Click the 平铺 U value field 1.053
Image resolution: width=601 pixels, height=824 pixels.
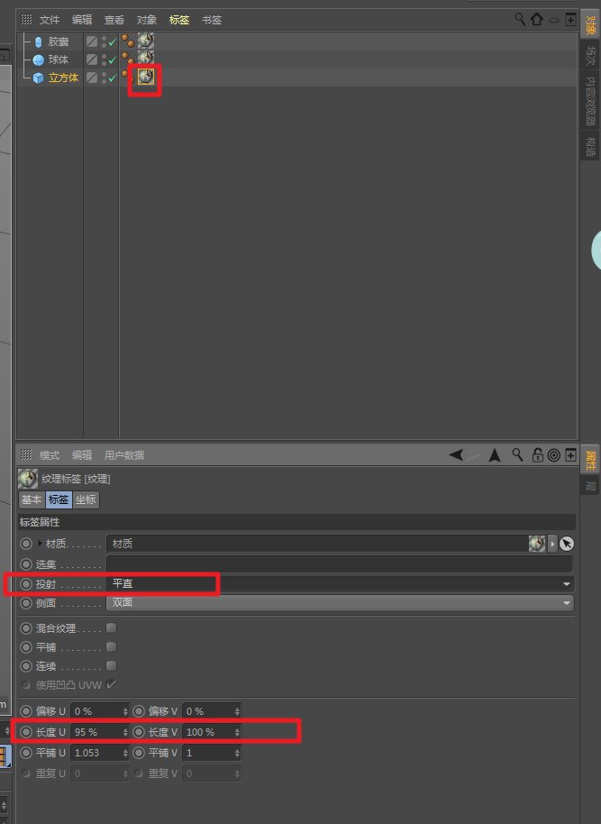[96, 753]
